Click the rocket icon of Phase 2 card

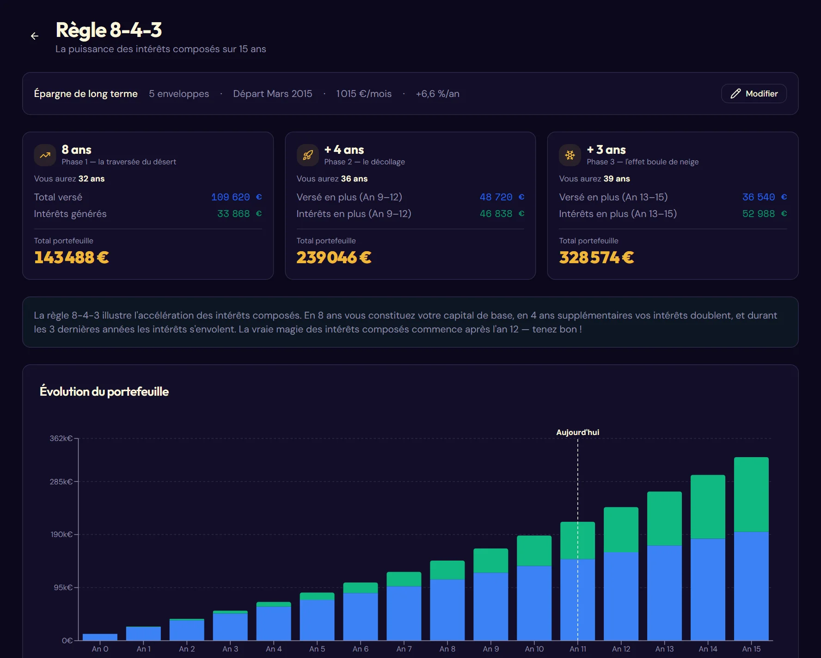[x=308, y=155]
